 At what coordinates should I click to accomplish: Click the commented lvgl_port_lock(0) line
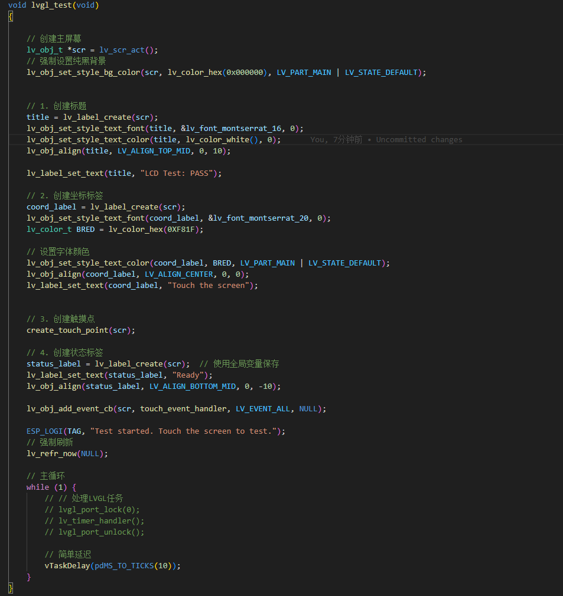(92, 510)
